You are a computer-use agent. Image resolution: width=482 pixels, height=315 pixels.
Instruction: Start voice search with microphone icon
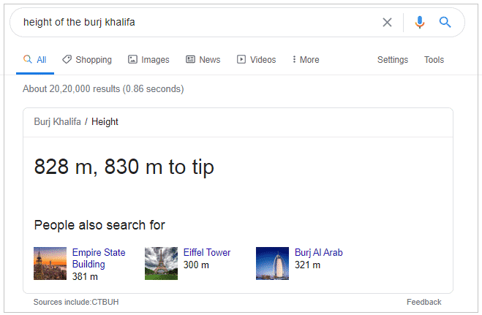pyautogui.click(x=419, y=22)
